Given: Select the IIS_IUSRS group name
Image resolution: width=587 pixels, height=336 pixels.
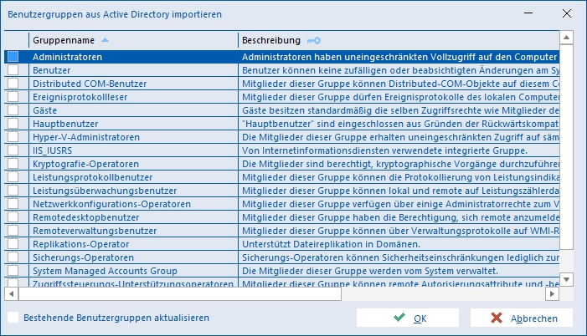Looking at the screenshot, I should click(x=53, y=150).
